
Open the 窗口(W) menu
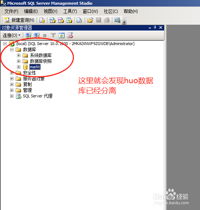90,11
